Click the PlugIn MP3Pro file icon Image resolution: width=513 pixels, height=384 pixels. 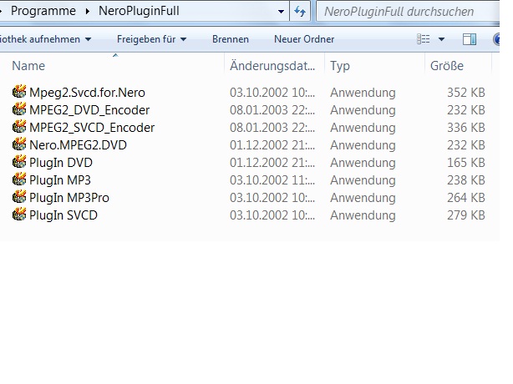tap(19, 197)
